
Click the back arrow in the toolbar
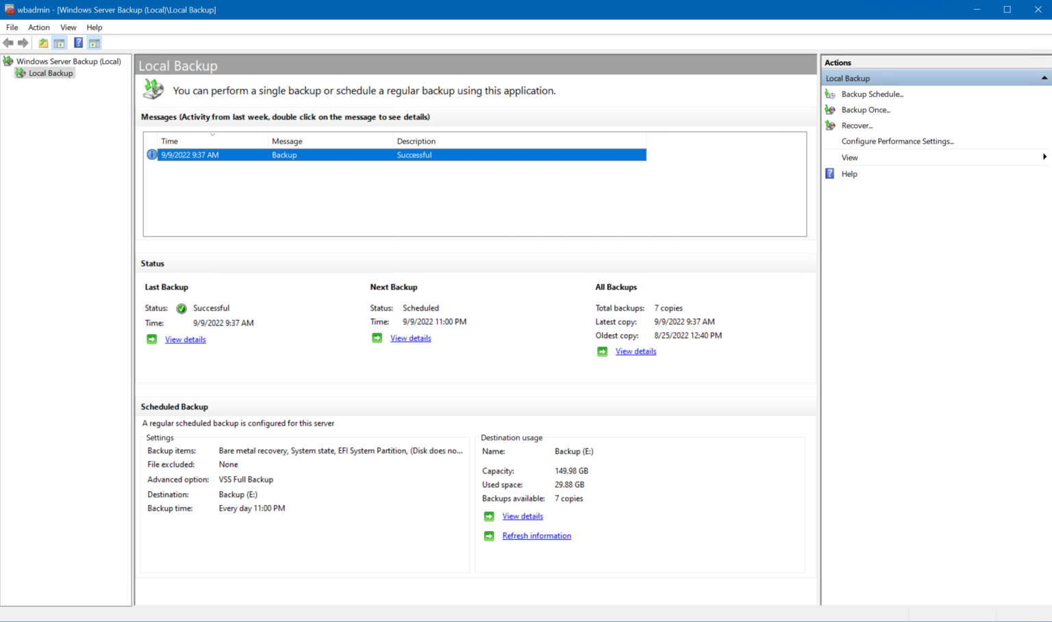(8, 42)
